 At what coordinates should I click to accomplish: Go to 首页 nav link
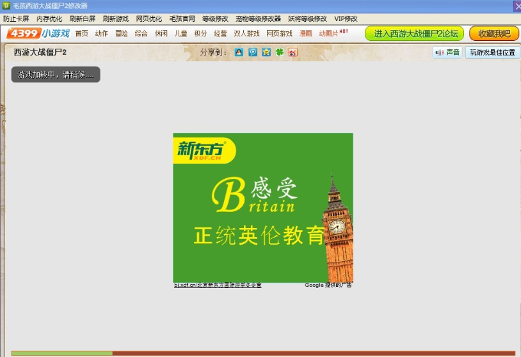tap(82, 33)
